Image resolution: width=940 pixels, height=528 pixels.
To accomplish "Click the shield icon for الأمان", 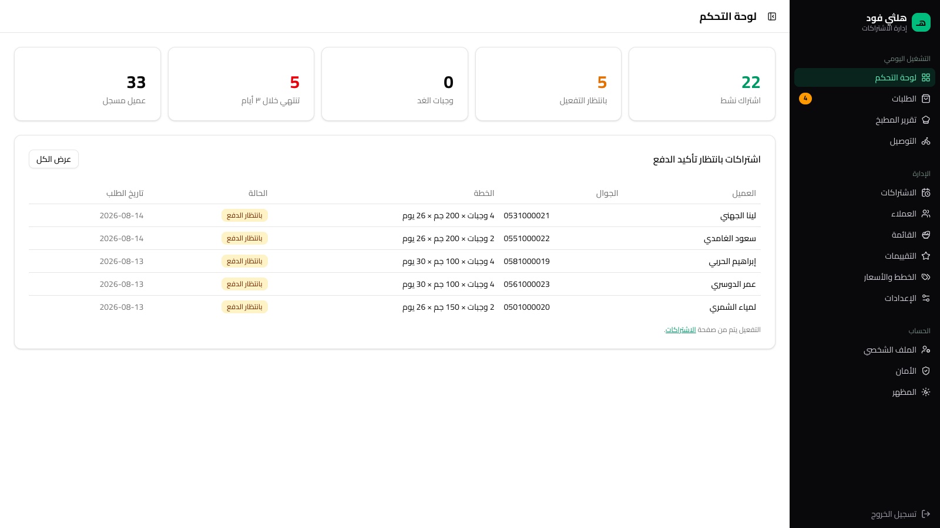I will click(926, 371).
